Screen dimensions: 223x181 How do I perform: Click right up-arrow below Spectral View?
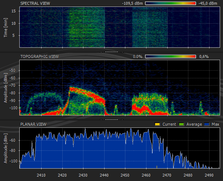pyautogui.click(x=122, y=52)
